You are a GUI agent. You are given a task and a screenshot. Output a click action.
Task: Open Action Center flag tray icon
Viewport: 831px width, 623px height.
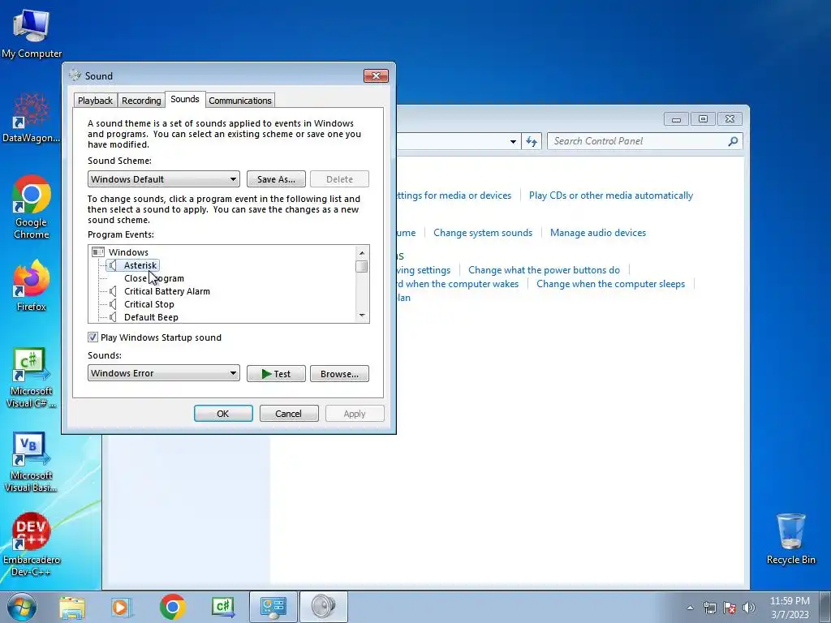click(x=730, y=608)
